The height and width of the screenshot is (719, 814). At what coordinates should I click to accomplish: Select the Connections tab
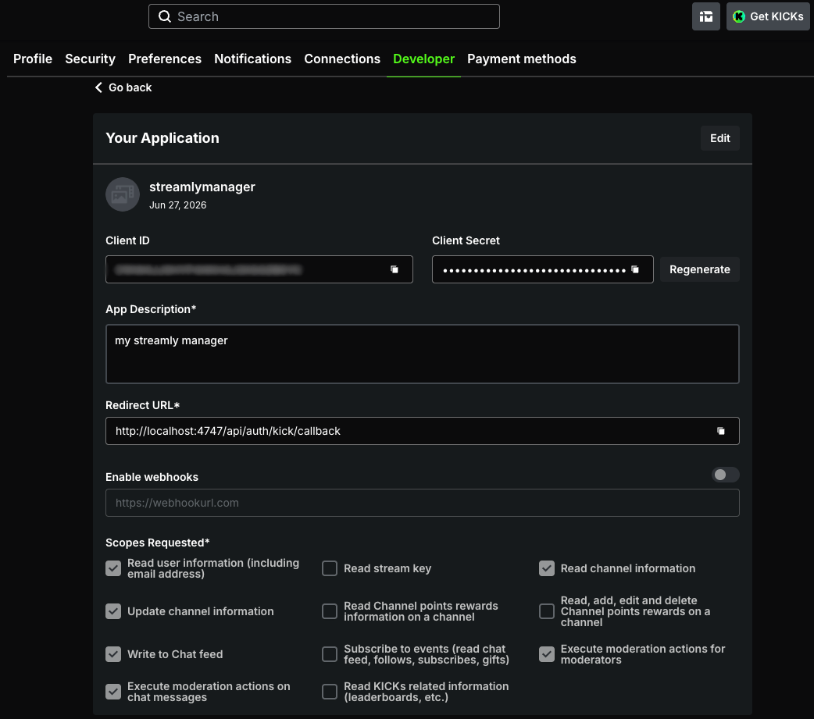coord(342,59)
